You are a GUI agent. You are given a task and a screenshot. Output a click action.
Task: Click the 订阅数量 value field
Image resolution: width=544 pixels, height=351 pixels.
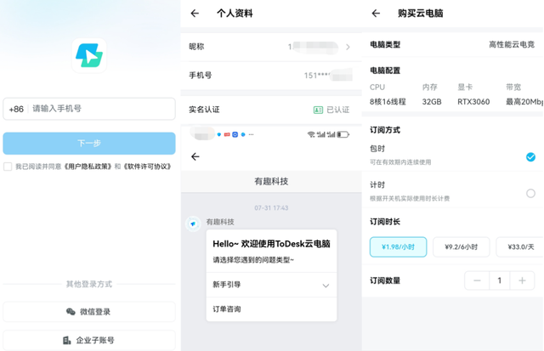500,280
